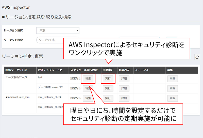The height and width of the screenshot is (138, 203).
Task: Run the データ解析serverCVE template manually
Action: pyautogui.click(x=108, y=88)
